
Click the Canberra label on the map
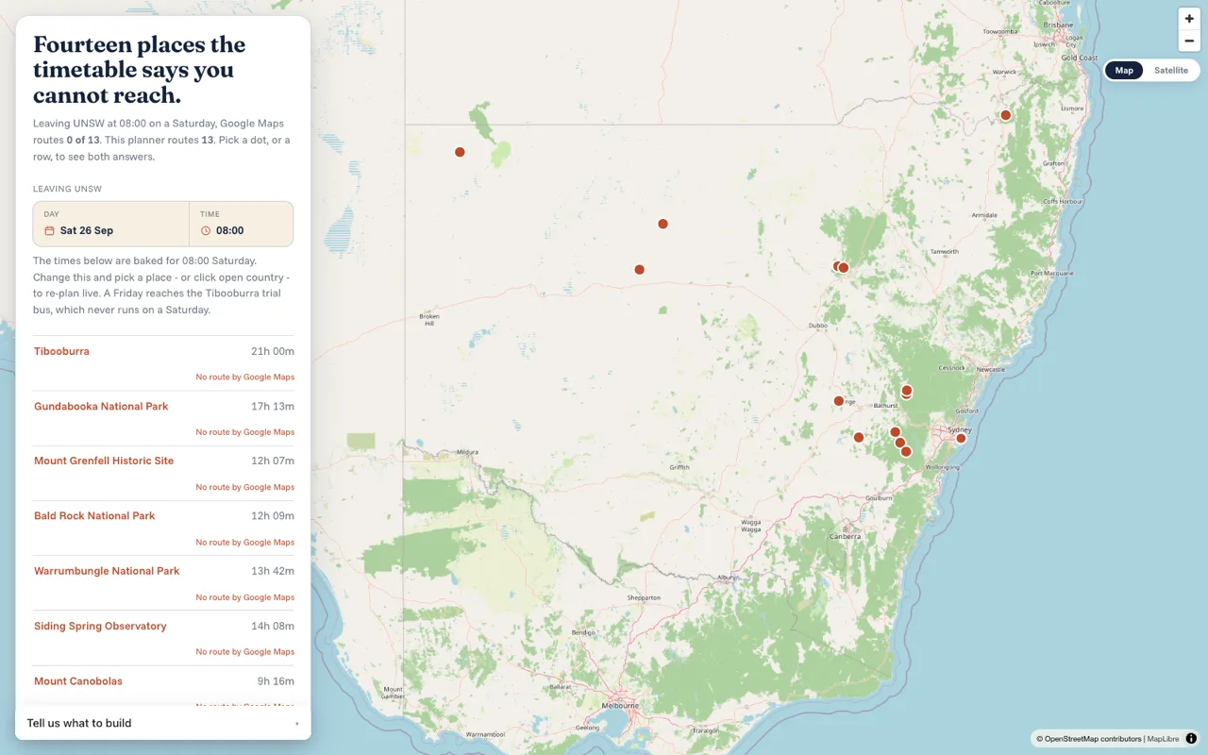coord(845,536)
